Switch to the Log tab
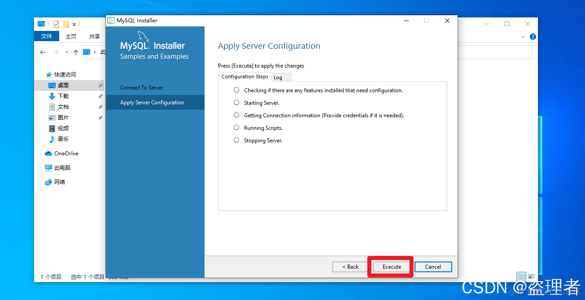The image size is (585, 300). 281,77
